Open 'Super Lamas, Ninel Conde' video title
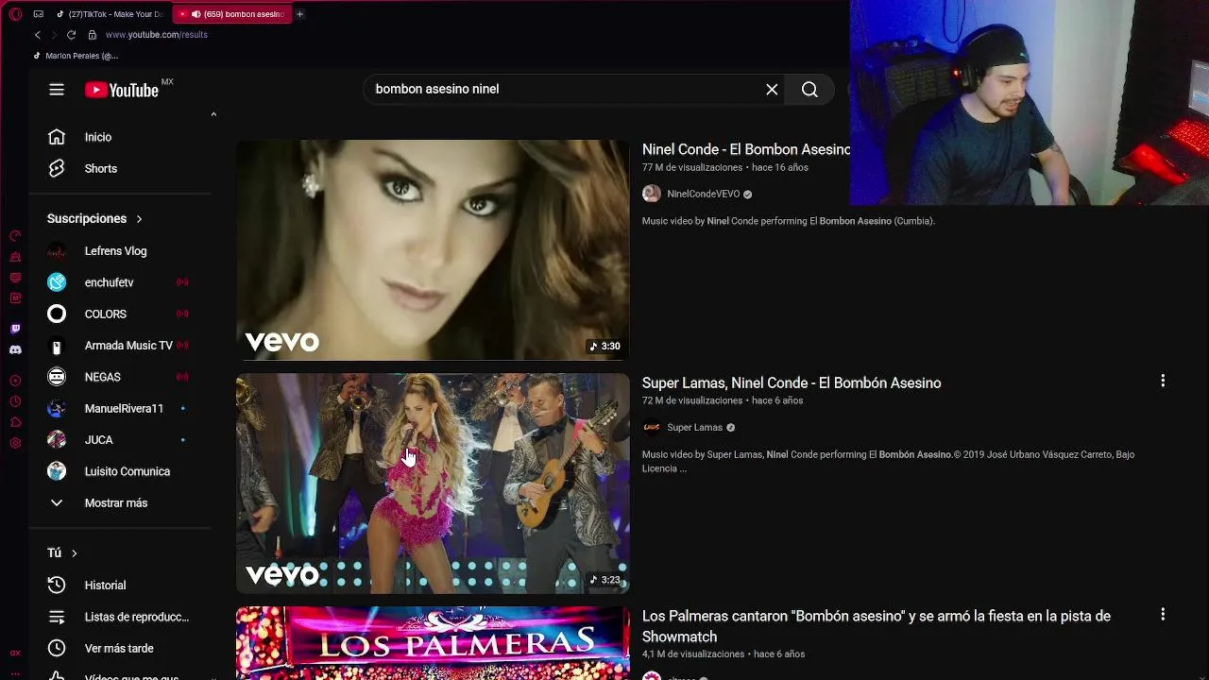Image resolution: width=1209 pixels, height=680 pixels. pos(792,382)
